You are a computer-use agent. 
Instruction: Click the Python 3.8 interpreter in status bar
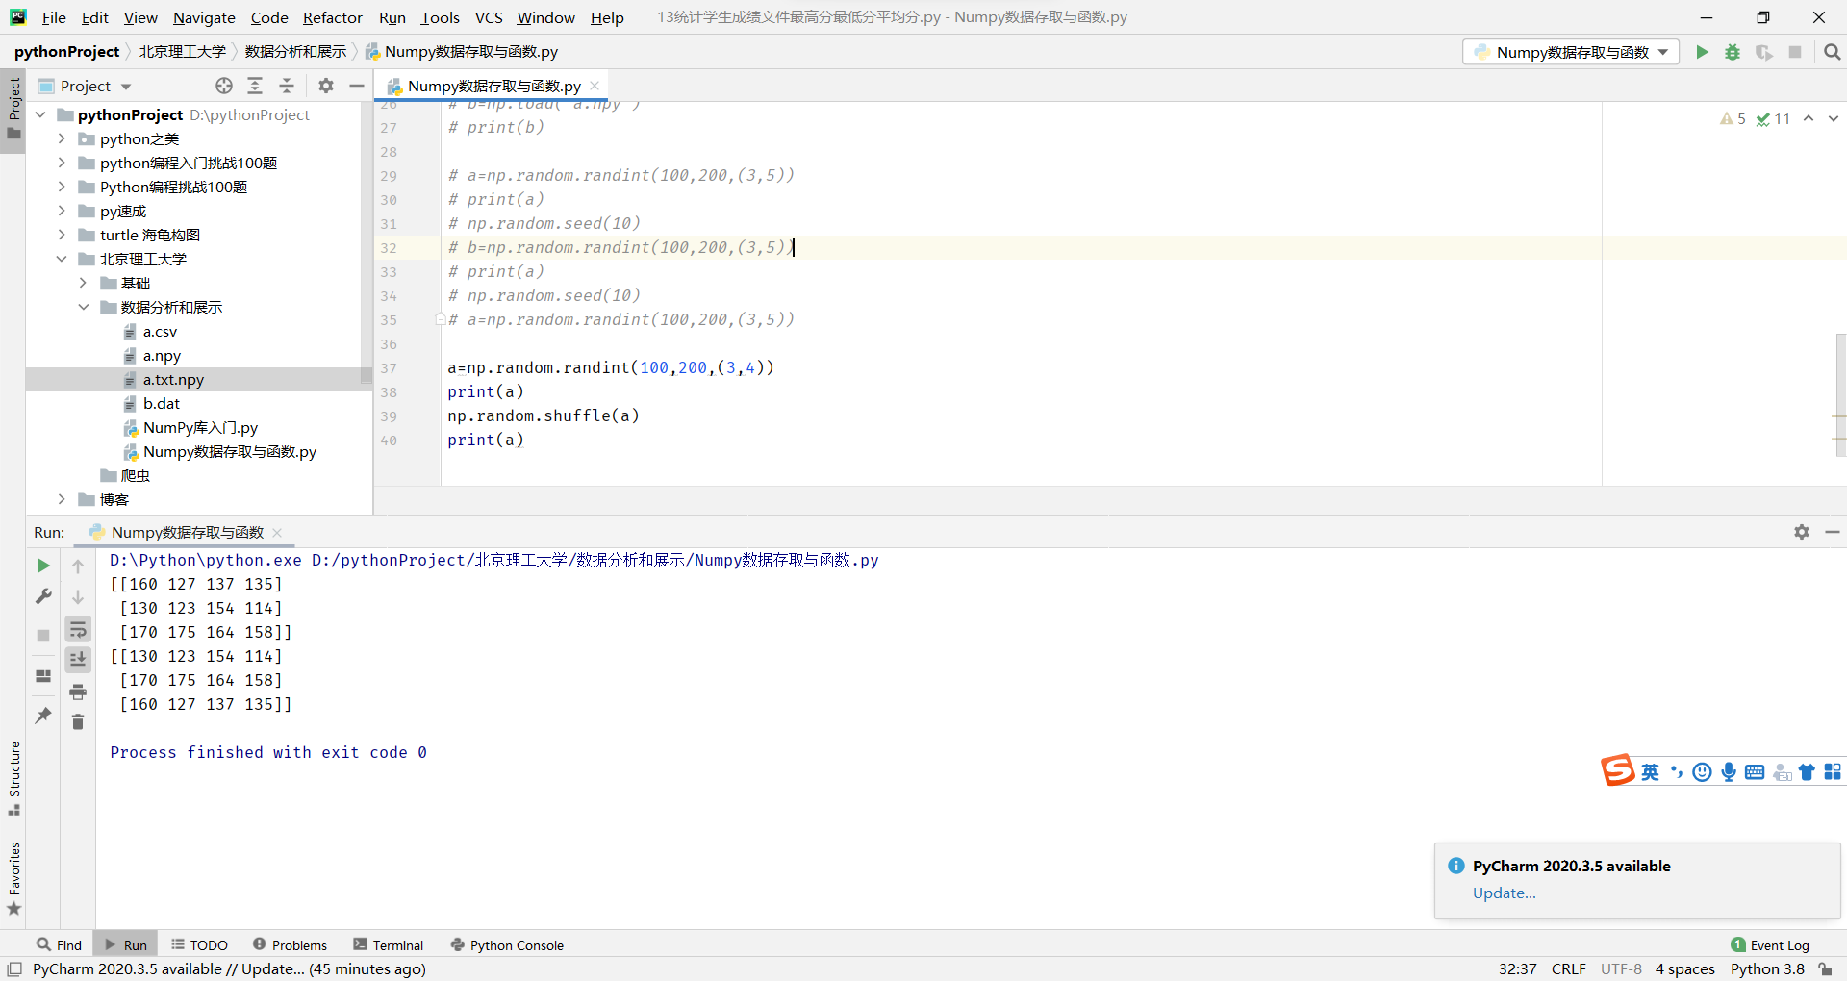[x=1767, y=969]
